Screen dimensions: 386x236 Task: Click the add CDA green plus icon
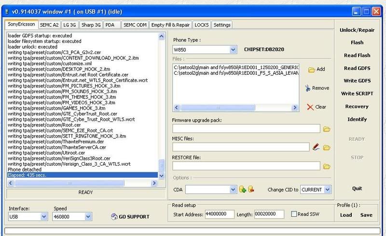tap(243, 190)
